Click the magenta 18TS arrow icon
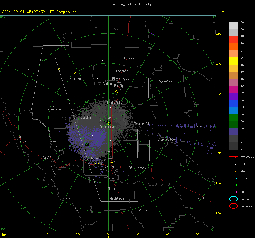Screen dimensions: 255x238 [x=233, y=192]
